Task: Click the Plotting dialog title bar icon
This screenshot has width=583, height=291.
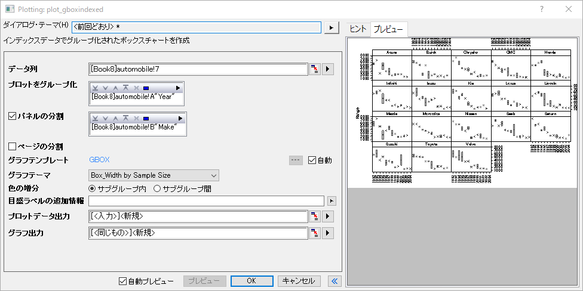Action: [x=10, y=10]
